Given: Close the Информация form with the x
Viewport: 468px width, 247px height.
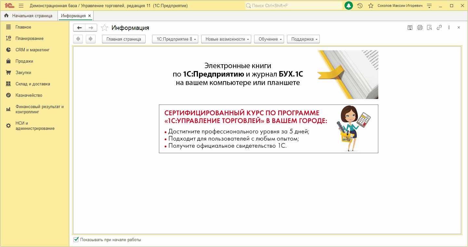Looking at the screenshot, I should 459,28.
